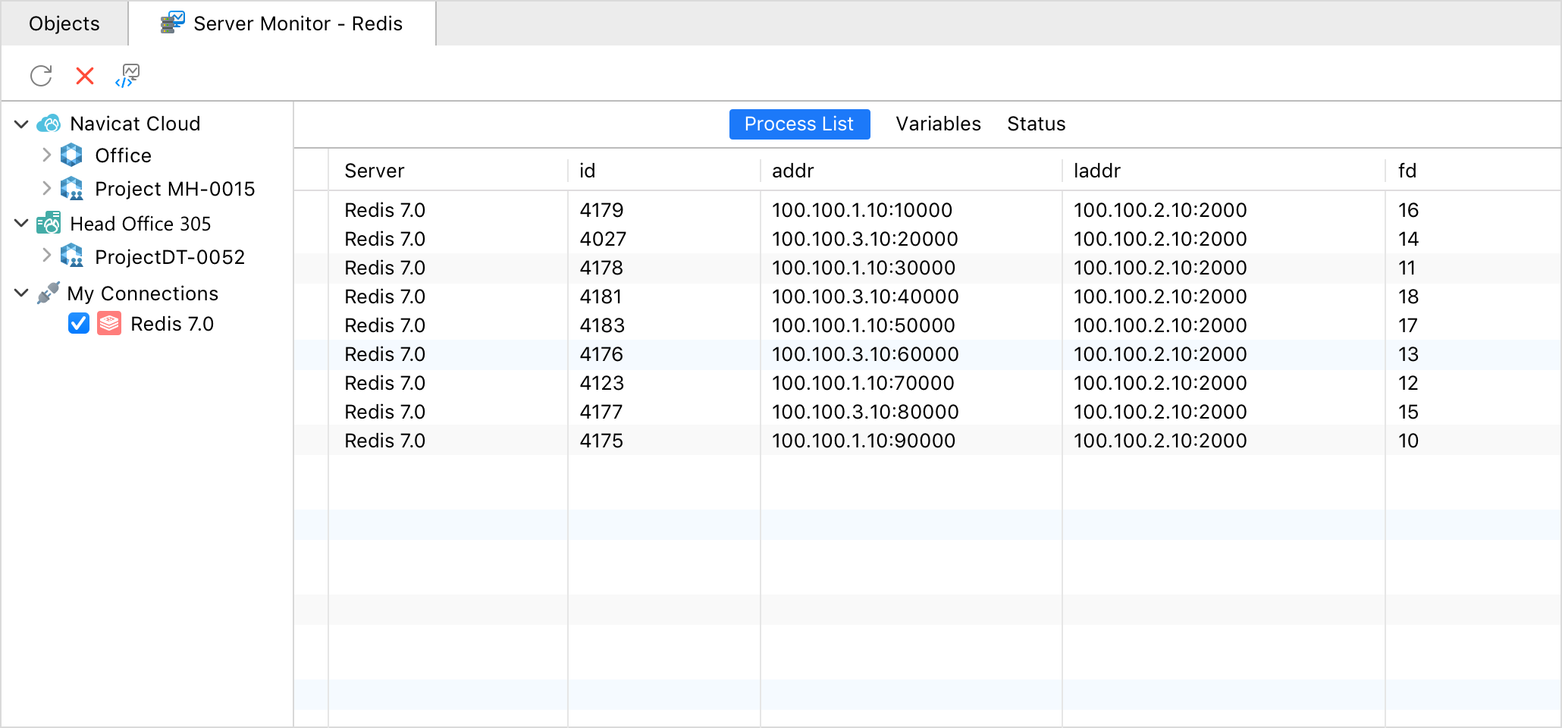Click the Refresh toolbar icon
This screenshot has height=728, width=1562.
tap(41, 76)
